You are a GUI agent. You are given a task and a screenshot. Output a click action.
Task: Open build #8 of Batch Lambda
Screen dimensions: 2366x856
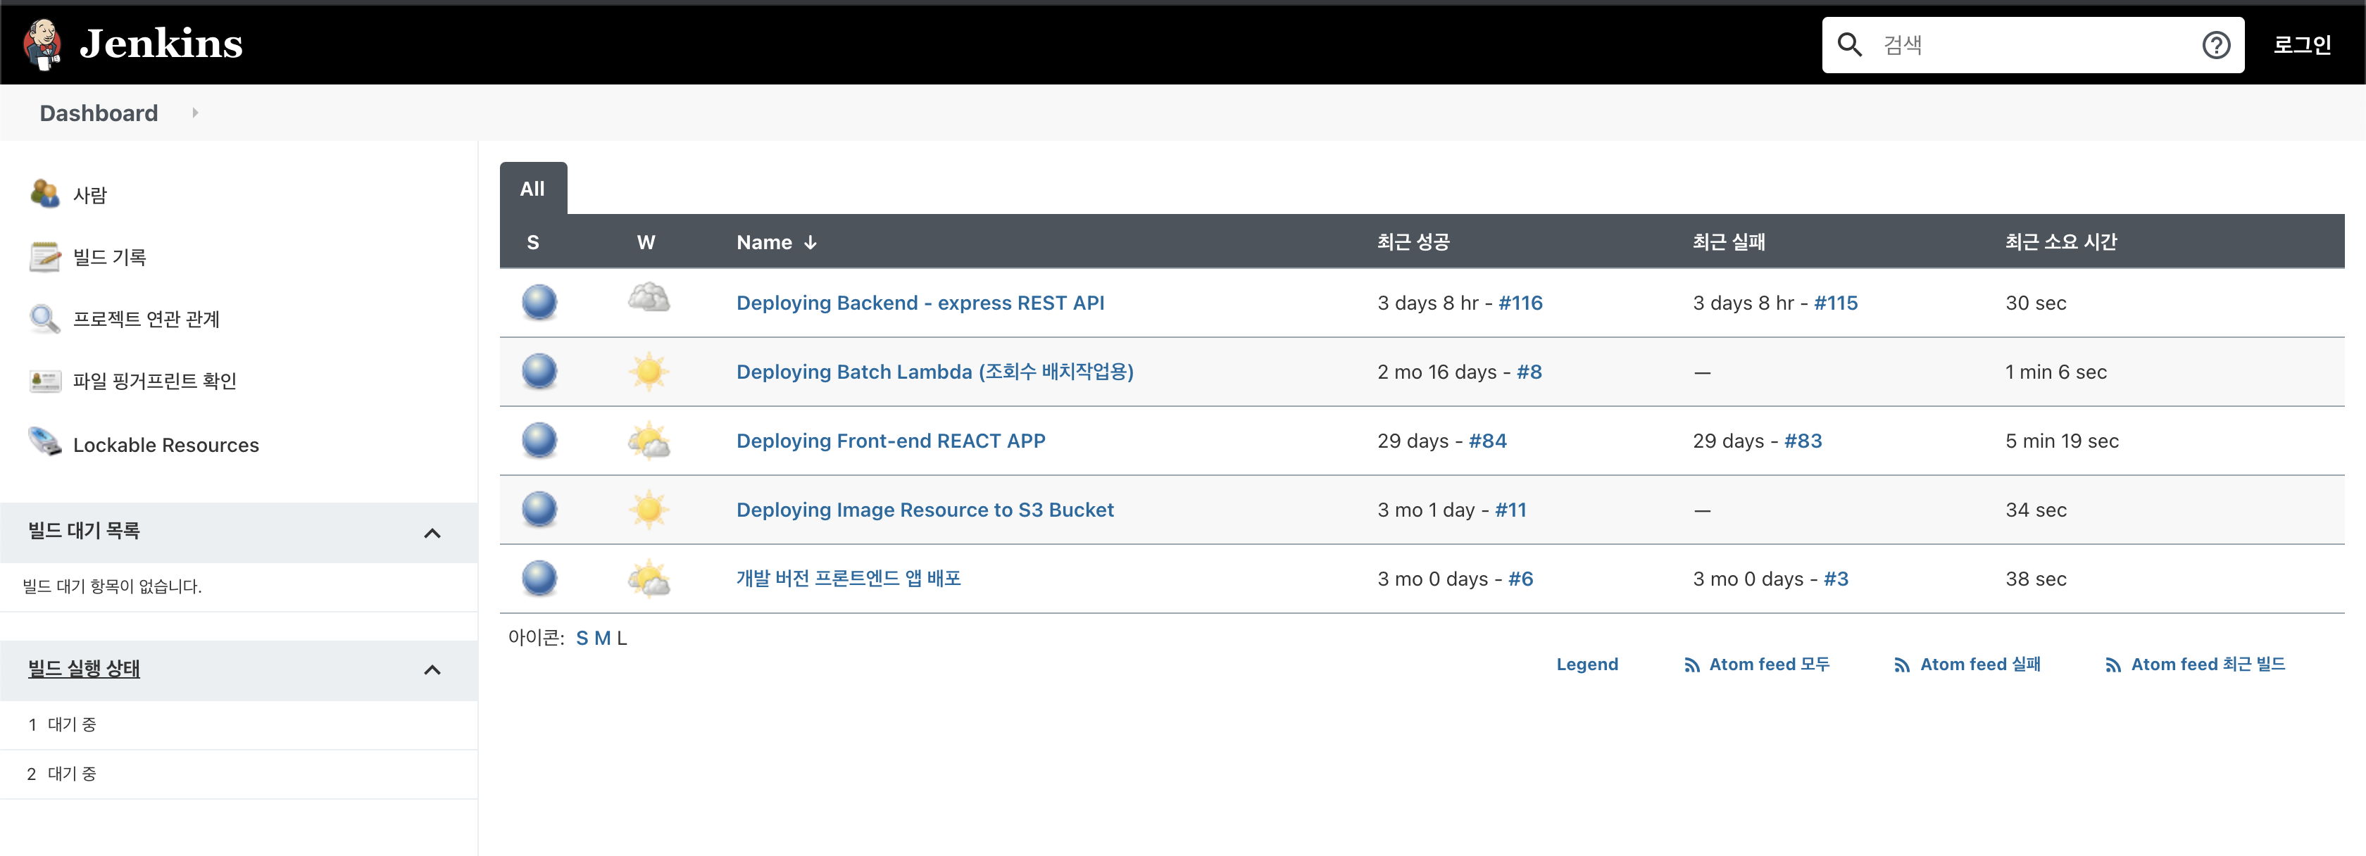coord(1528,372)
